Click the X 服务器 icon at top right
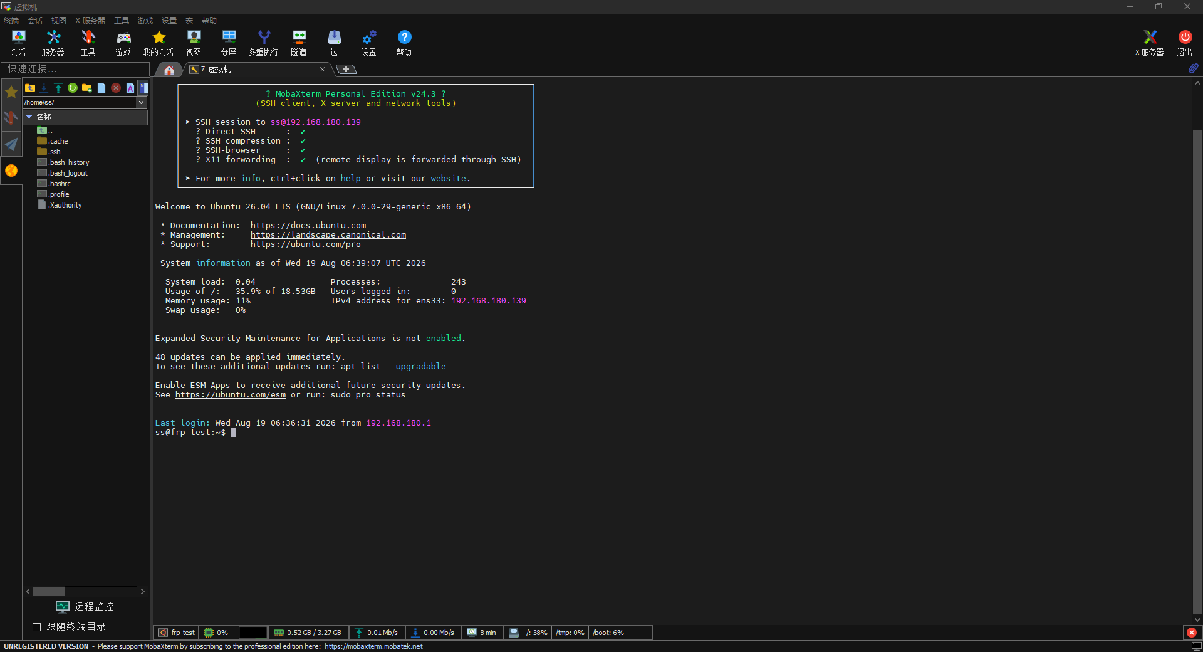This screenshot has width=1203, height=652. point(1150,43)
